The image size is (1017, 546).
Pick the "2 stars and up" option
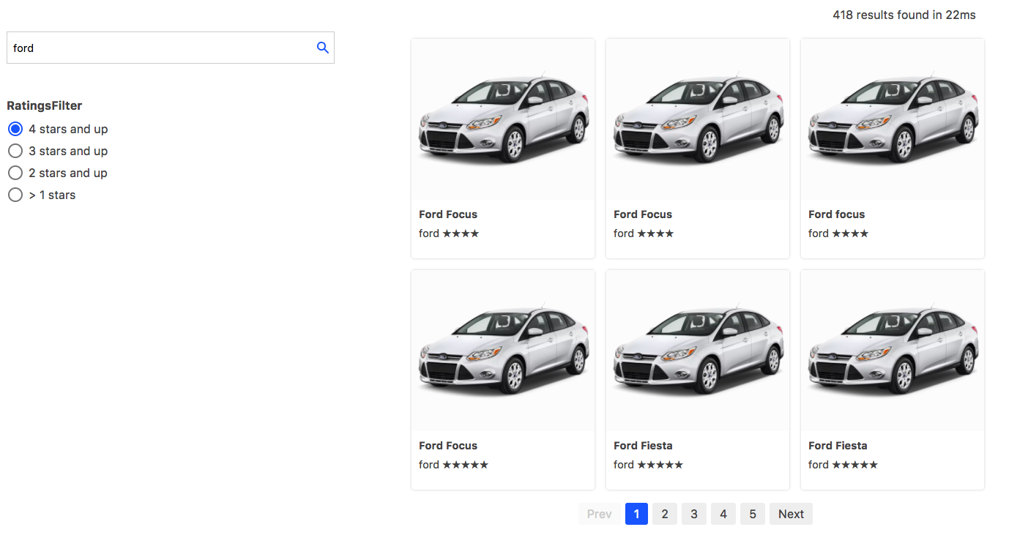click(x=15, y=173)
